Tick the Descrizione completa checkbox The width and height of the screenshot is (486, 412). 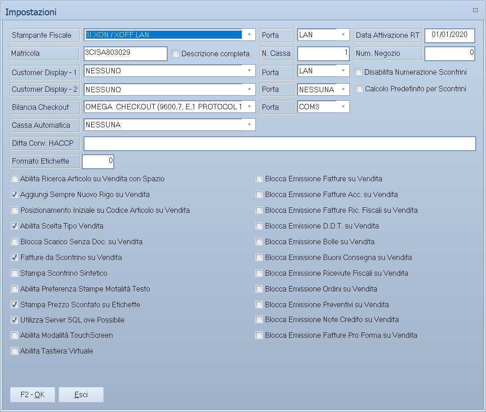tap(175, 54)
